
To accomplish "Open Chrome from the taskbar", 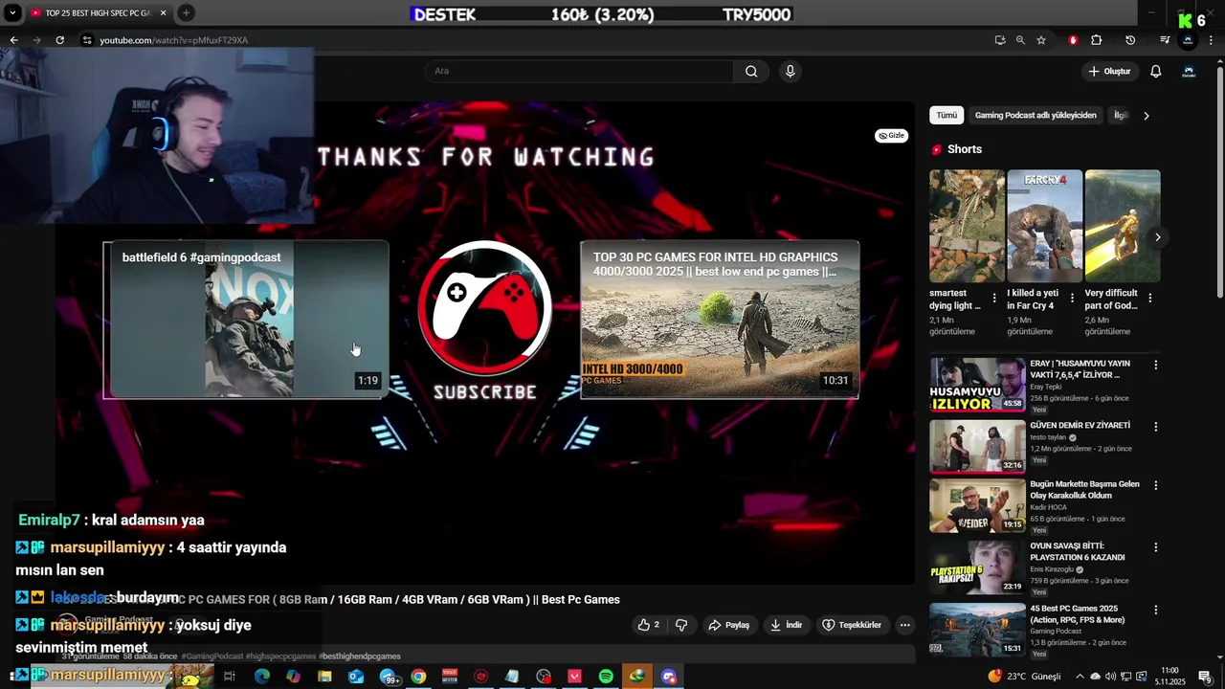I will pos(418,677).
